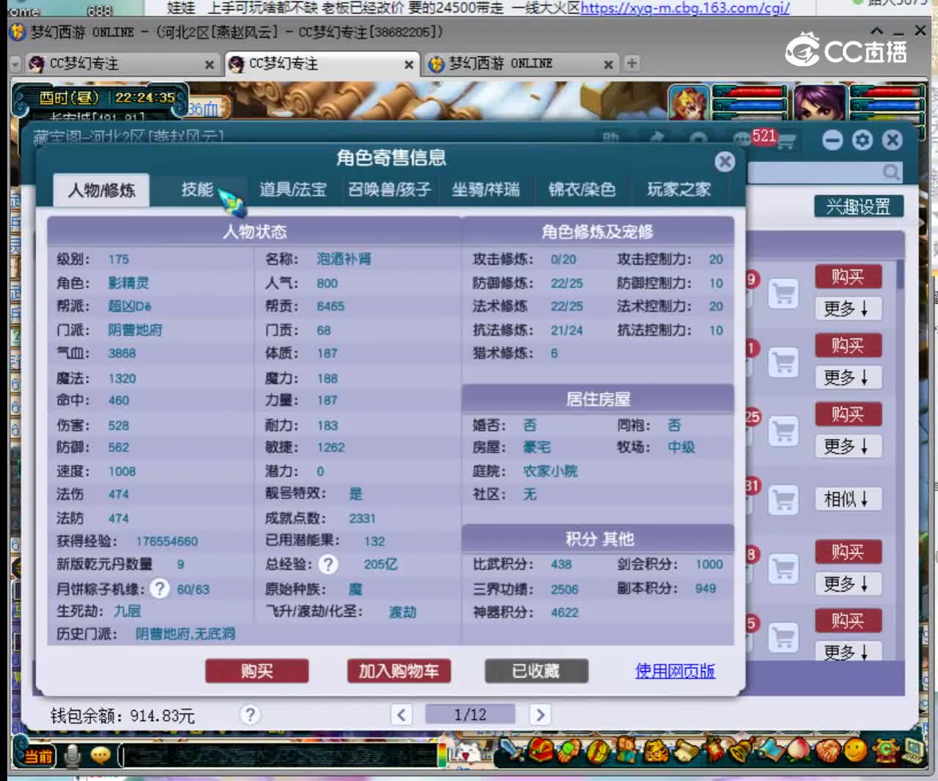Screen dimensions: 938x781
Task: Open the shopping cart icon in 藏宝阁 header
Action: point(786,141)
